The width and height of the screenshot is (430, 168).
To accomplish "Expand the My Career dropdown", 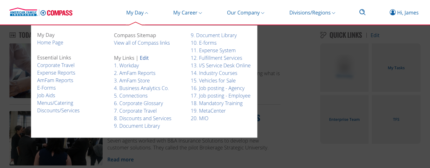I will tap(188, 13).
